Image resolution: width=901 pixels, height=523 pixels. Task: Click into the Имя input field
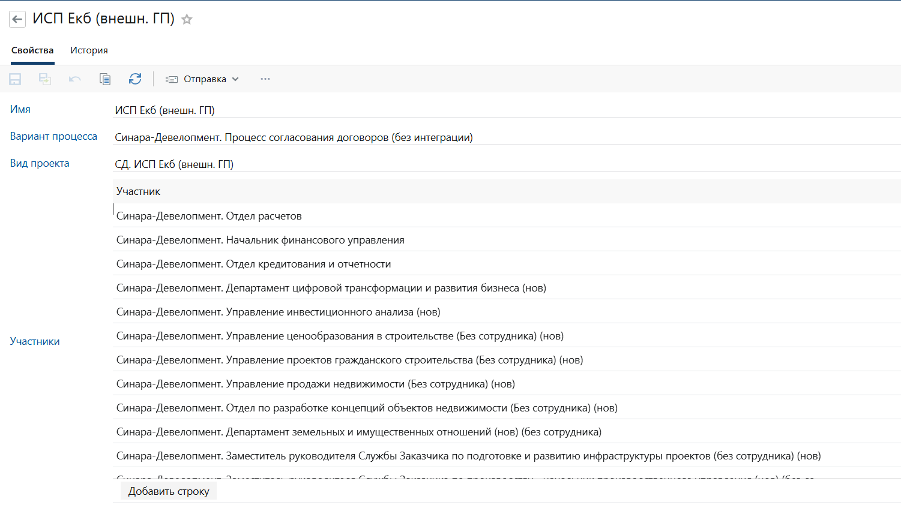coord(504,110)
